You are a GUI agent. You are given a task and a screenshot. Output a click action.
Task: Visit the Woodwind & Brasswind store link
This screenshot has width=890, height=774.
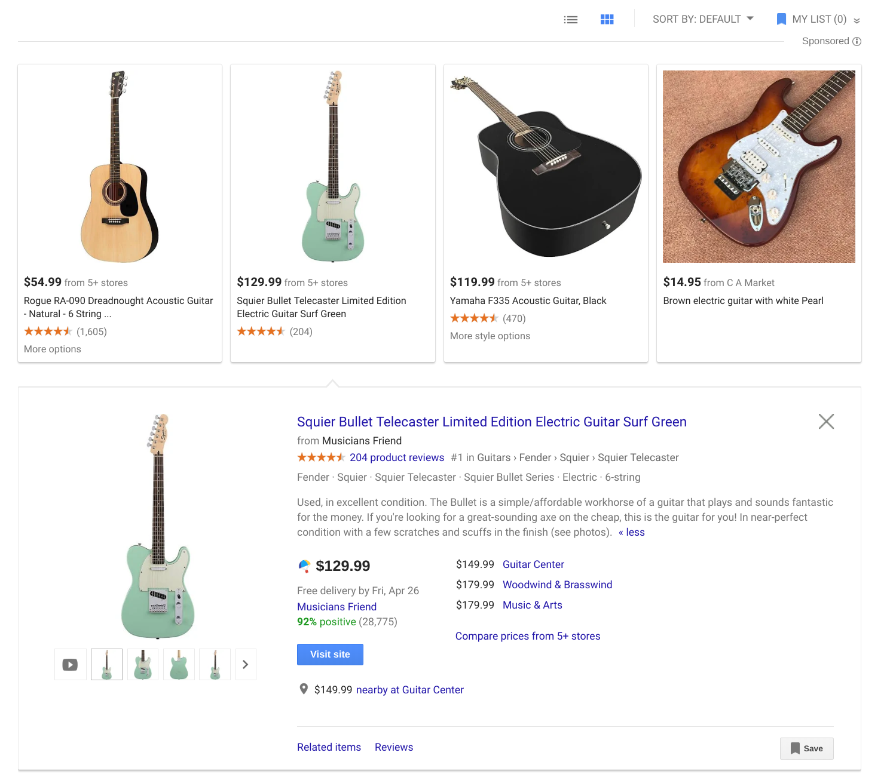pyautogui.click(x=557, y=584)
